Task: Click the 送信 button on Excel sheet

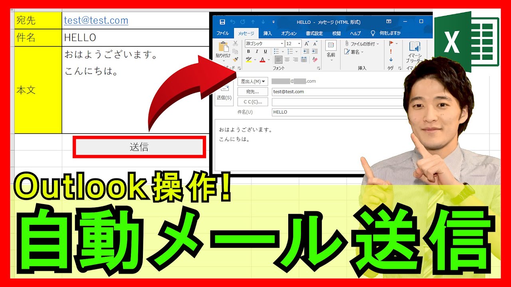Action: point(139,147)
